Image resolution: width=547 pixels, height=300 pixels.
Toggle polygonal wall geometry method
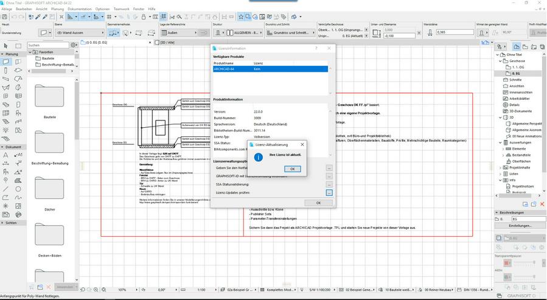152,33
